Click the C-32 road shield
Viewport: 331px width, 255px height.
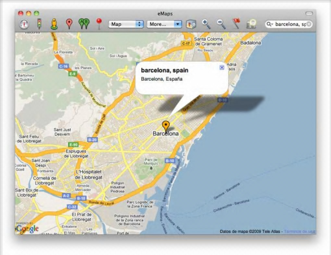click(72, 207)
